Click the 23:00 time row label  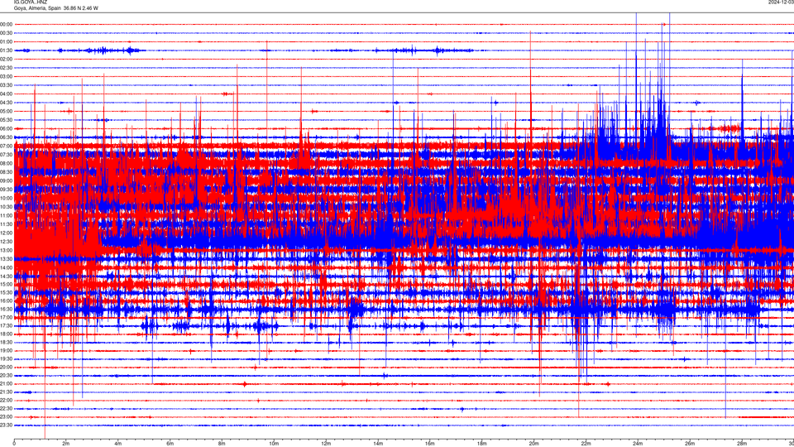click(7, 416)
